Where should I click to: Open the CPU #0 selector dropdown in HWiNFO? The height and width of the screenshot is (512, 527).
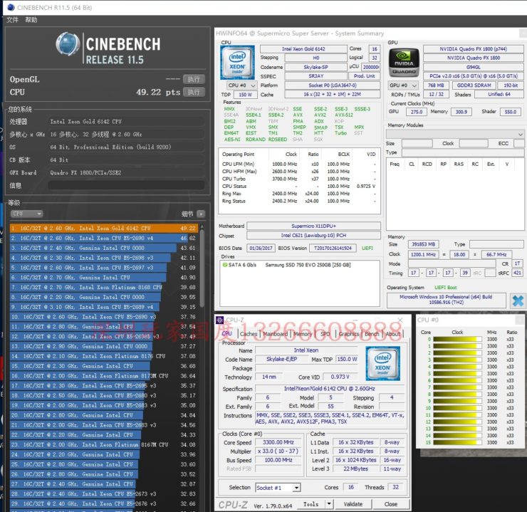[x=241, y=85]
